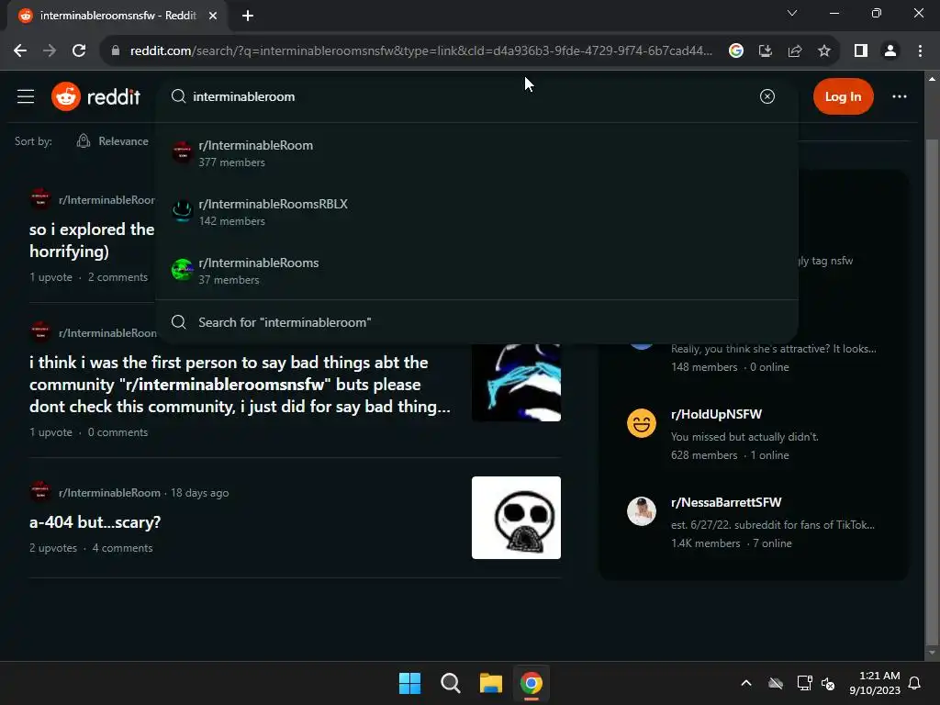
Task: Reload the current page
Action: (x=79, y=51)
